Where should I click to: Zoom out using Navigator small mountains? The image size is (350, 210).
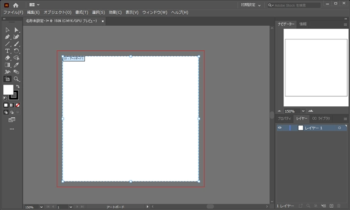(x=279, y=111)
